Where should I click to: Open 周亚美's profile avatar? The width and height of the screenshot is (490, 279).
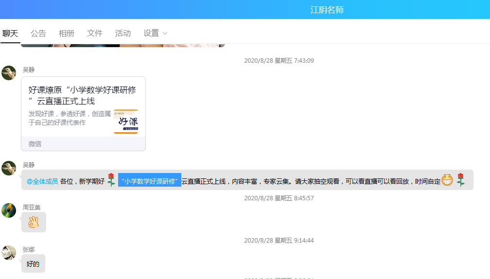point(9,210)
